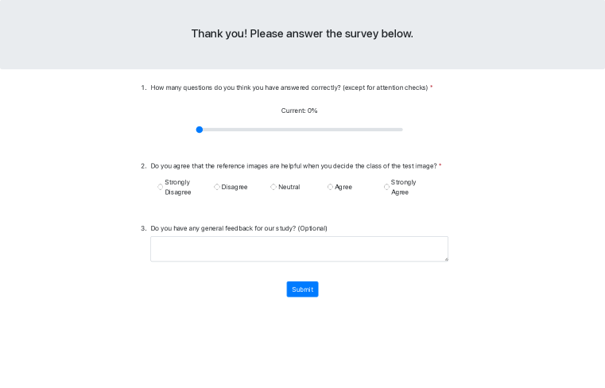This screenshot has width=605, height=388.
Task: Click the middle of the slider track
Action: coord(301,130)
